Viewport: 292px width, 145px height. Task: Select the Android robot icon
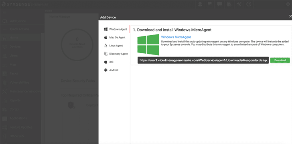[105, 70]
